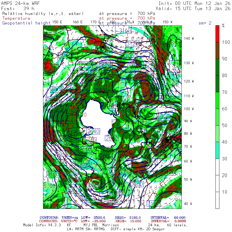Click the '120 W' longitude label

(189, 81)
